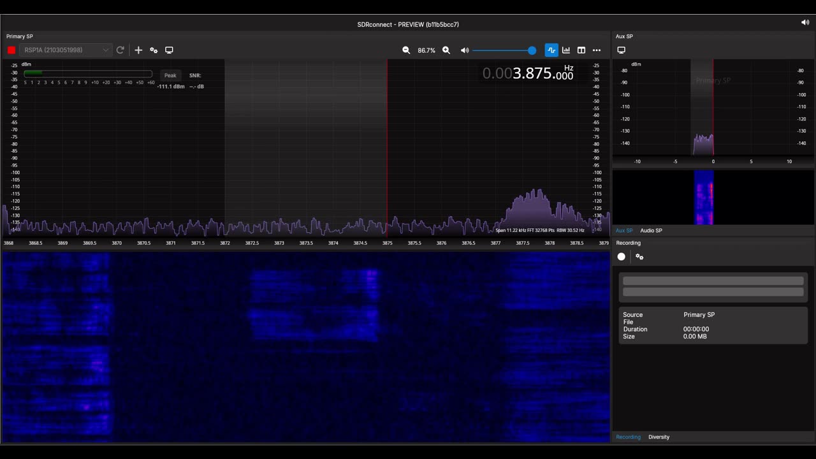Open recording settings gears
Viewport: 816px width, 459px height.
[x=639, y=257]
